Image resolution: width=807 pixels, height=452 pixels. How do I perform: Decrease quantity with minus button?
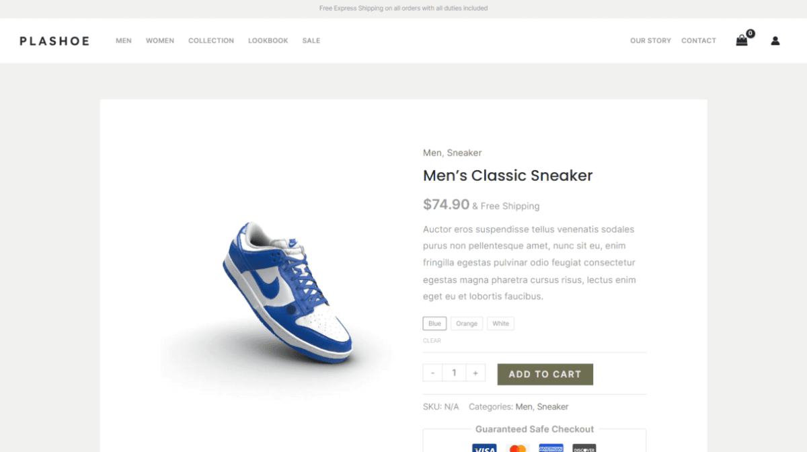coord(432,373)
